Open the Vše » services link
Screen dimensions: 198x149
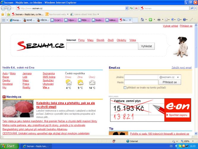(46, 88)
